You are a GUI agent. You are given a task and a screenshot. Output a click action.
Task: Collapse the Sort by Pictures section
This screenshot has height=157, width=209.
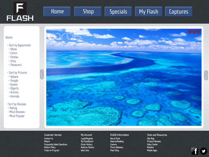point(18,73)
